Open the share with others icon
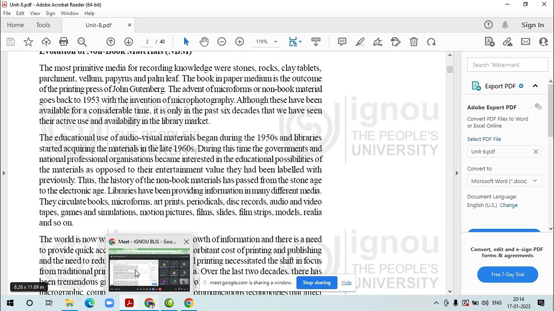The height and width of the screenshot is (311, 554). pyautogui.click(x=544, y=42)
